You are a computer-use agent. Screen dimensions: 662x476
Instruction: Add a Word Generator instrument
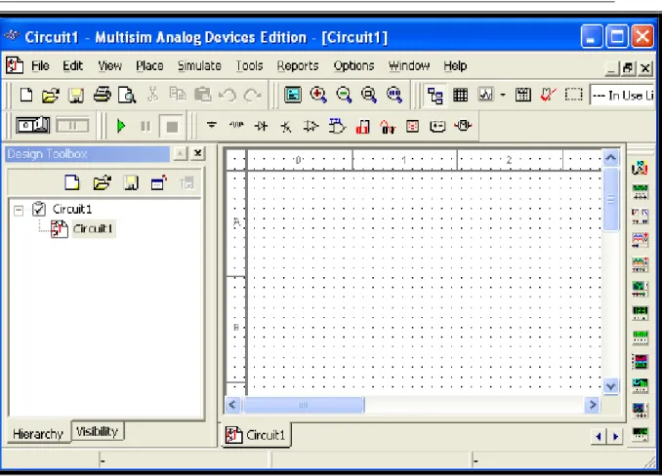click(641, 337)
